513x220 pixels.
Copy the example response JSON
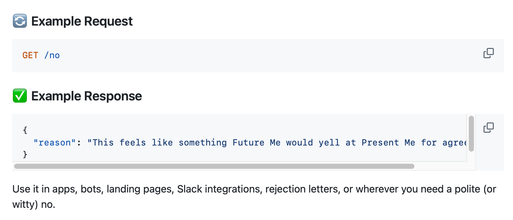pyautogui.click(x=488, y=128)
